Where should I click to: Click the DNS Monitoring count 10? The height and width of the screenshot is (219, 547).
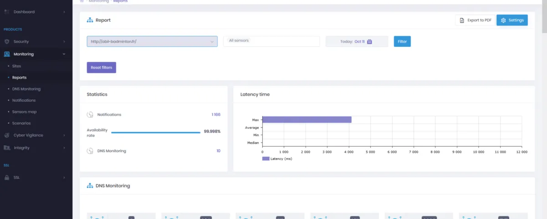pyautogui.click(x=218, y=151)
